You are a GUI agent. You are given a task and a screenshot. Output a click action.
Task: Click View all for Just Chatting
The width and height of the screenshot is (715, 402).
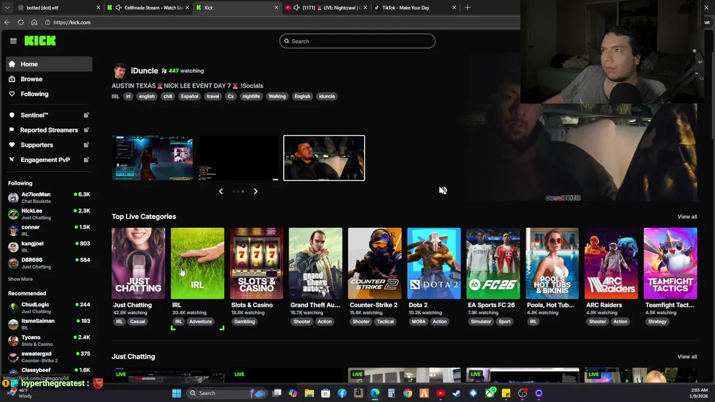point(687,357)
